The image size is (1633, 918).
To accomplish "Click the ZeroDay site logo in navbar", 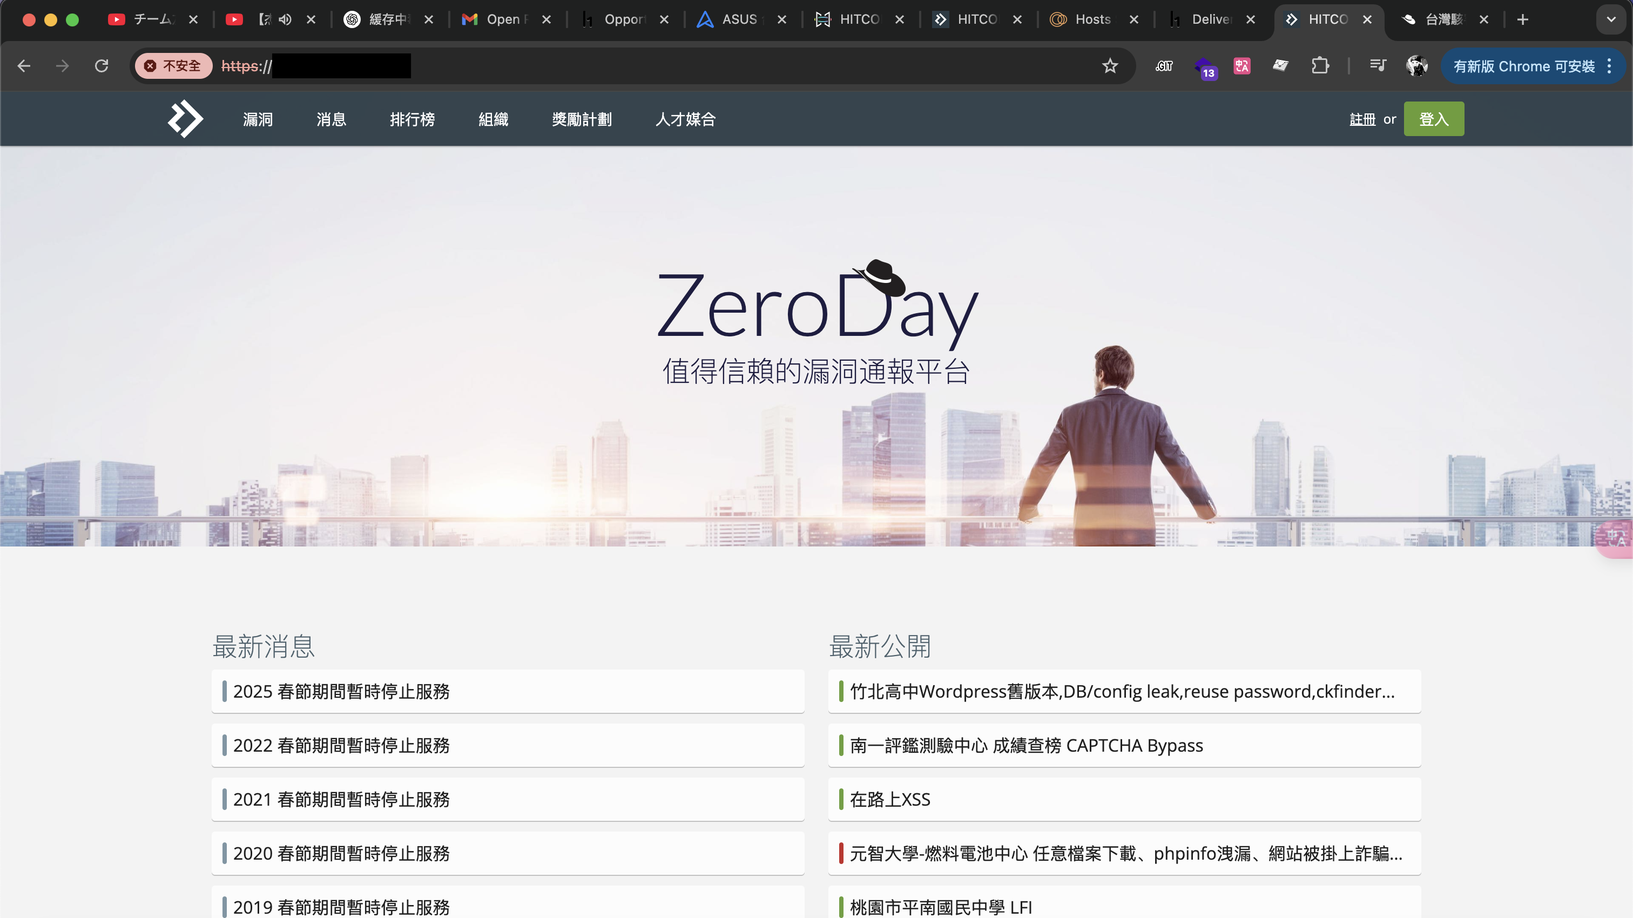I will [x=185, y=119].
